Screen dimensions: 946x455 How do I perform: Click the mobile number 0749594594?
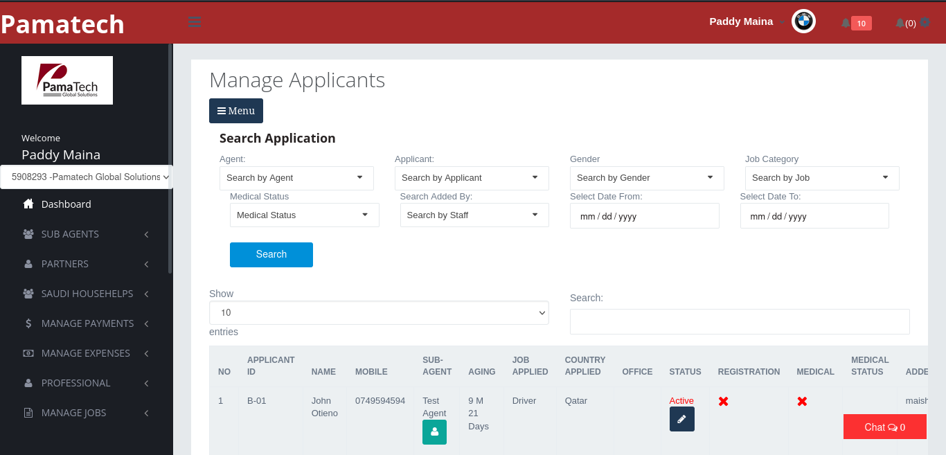coord(380,401)
